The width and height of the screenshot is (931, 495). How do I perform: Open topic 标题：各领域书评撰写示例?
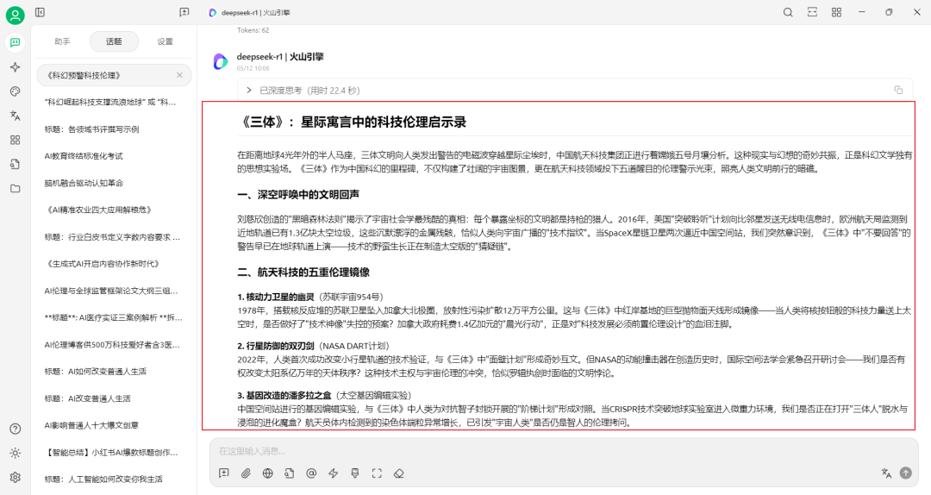114,129
